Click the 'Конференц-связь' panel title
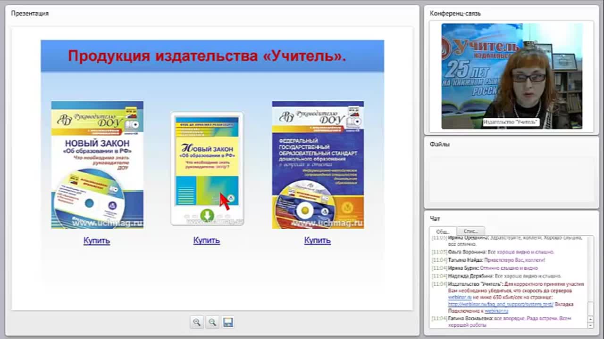This screenshot has height=339, width=604. [455, 13]
